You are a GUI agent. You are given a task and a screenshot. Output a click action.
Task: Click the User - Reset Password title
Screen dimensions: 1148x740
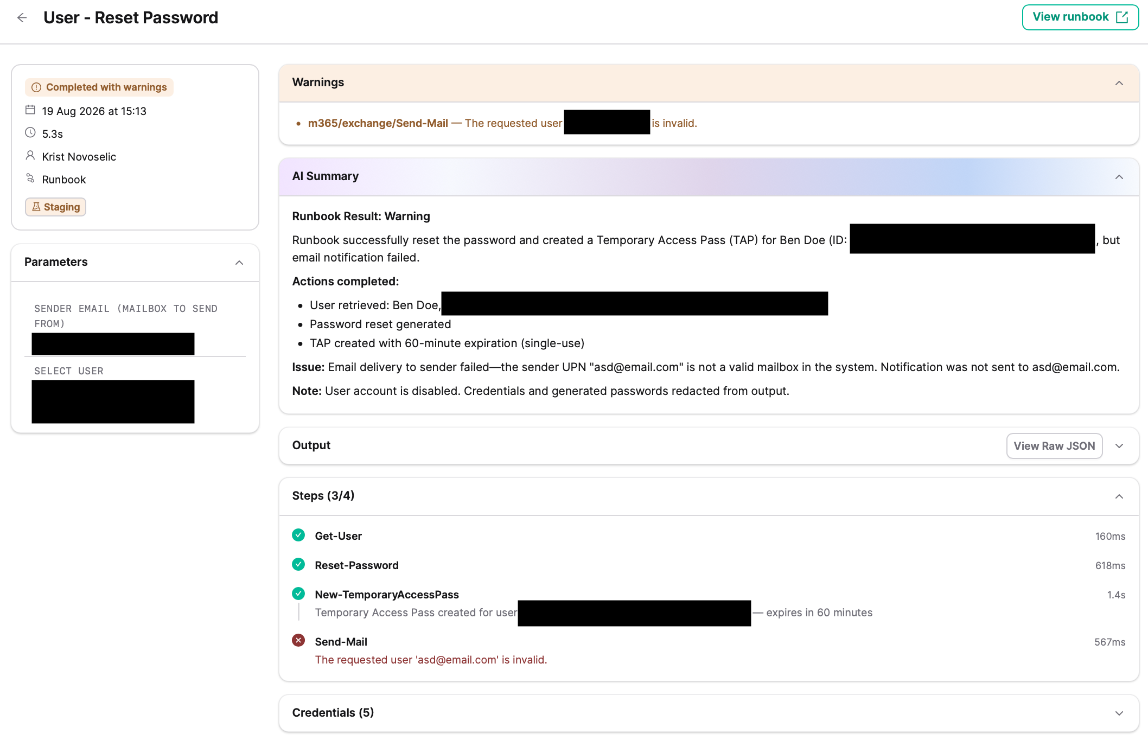131,18
